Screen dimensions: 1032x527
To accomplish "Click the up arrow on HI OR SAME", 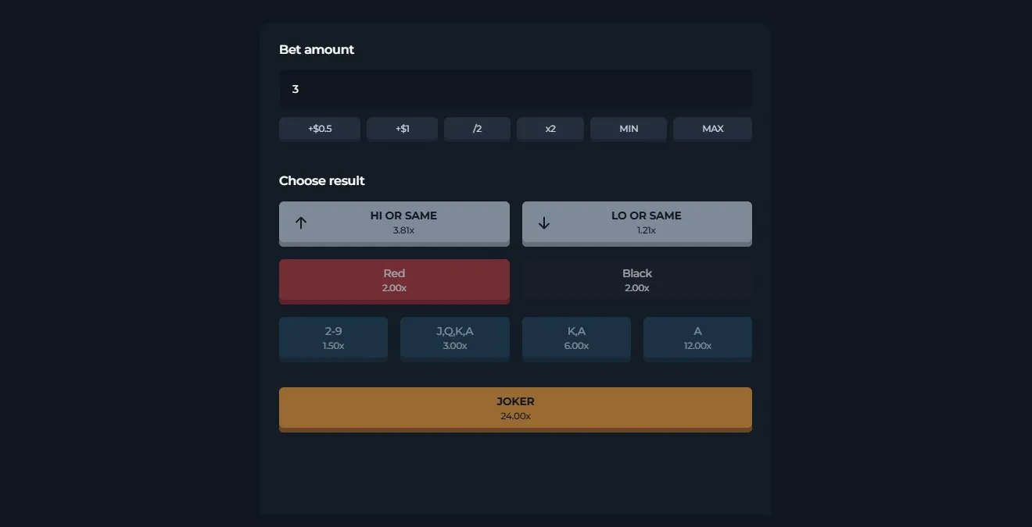I will pos(301,223).
